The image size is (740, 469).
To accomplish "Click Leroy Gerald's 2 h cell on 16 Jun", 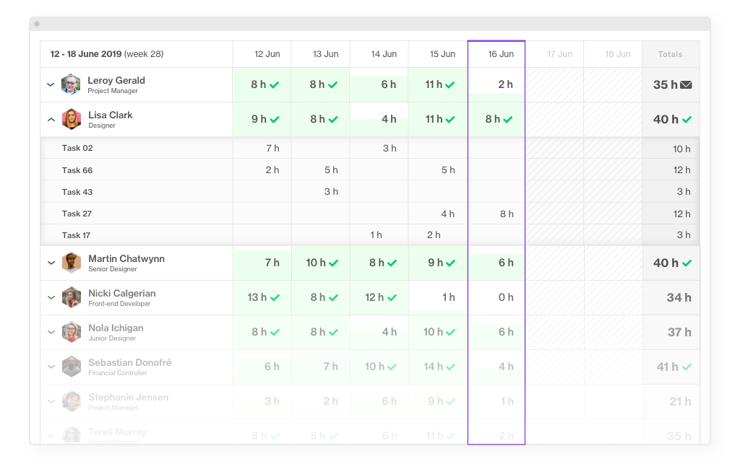I will tap(496, 84).
